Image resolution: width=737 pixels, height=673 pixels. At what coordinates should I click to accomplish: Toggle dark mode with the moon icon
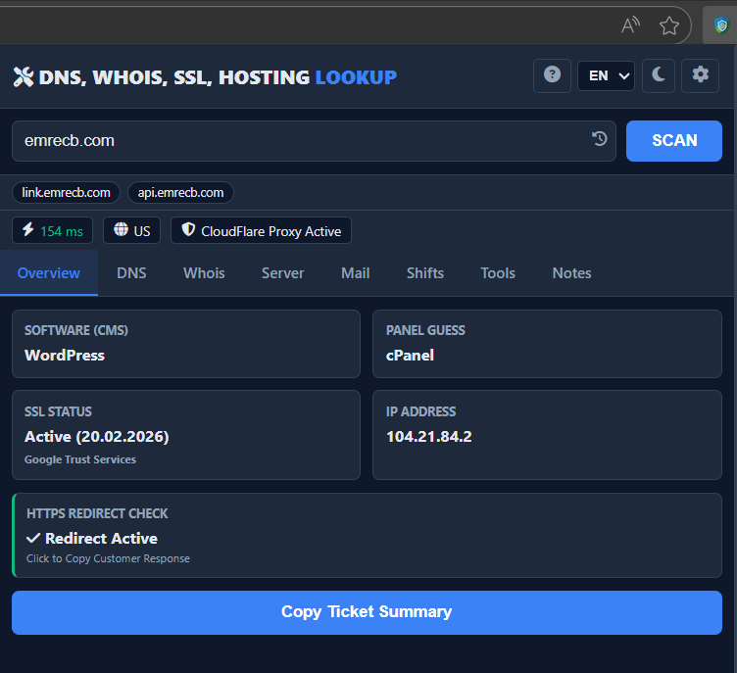click(x=659, y=75)
